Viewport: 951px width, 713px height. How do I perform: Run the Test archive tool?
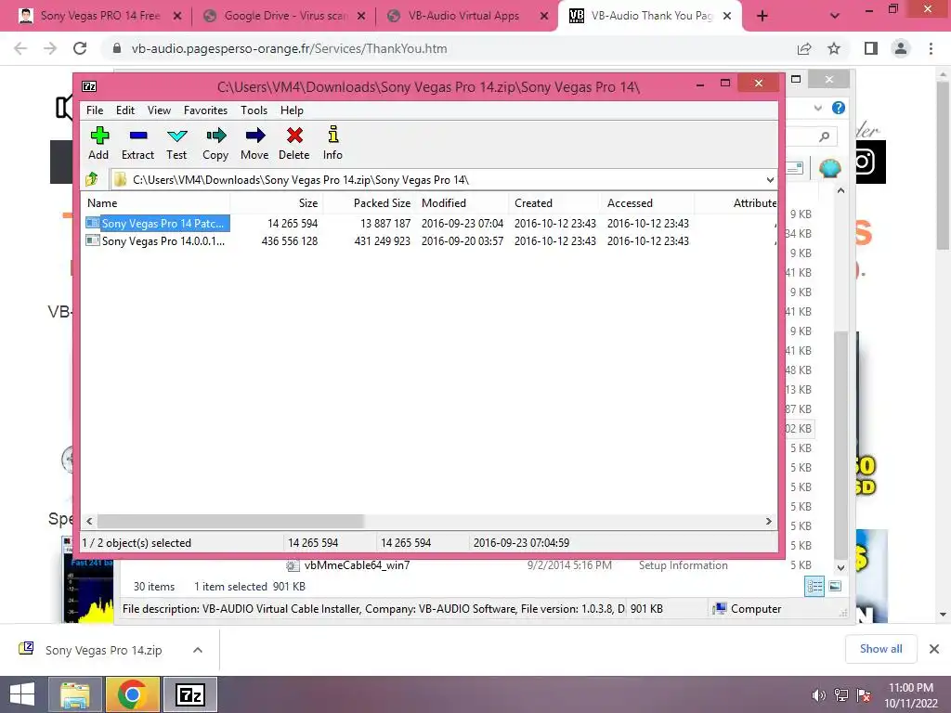click(x=176, y=143)
